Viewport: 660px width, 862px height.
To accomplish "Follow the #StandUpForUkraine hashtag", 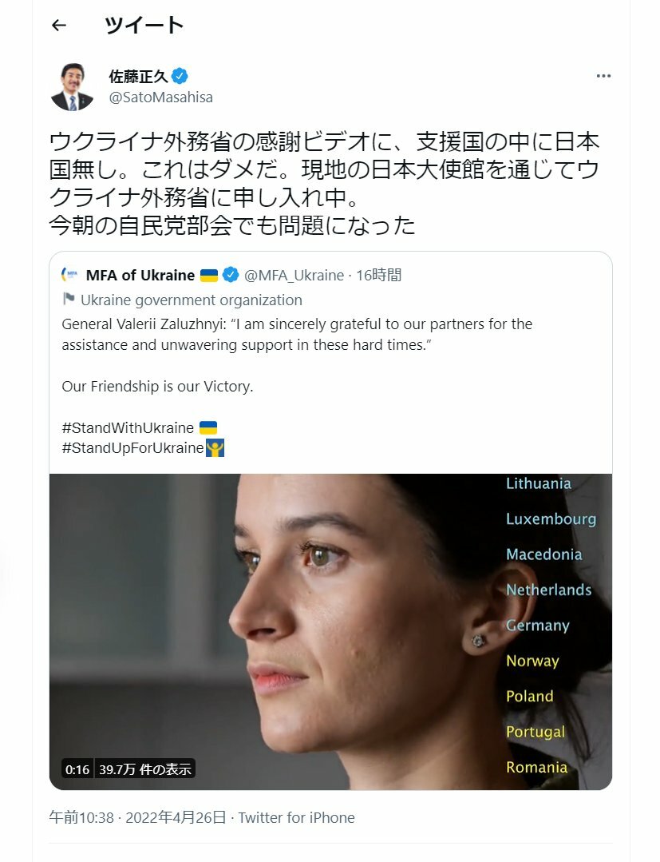I will (133, 448).
